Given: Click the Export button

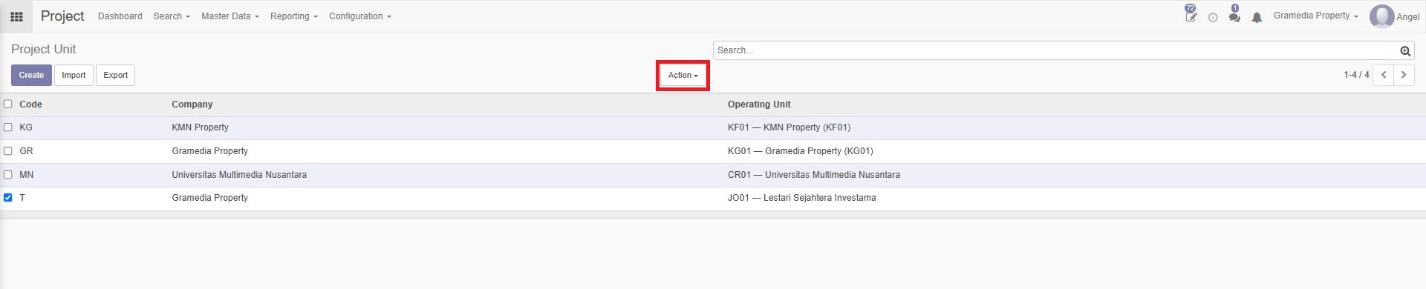Looking at the screenshot, I should pos(115,75).
